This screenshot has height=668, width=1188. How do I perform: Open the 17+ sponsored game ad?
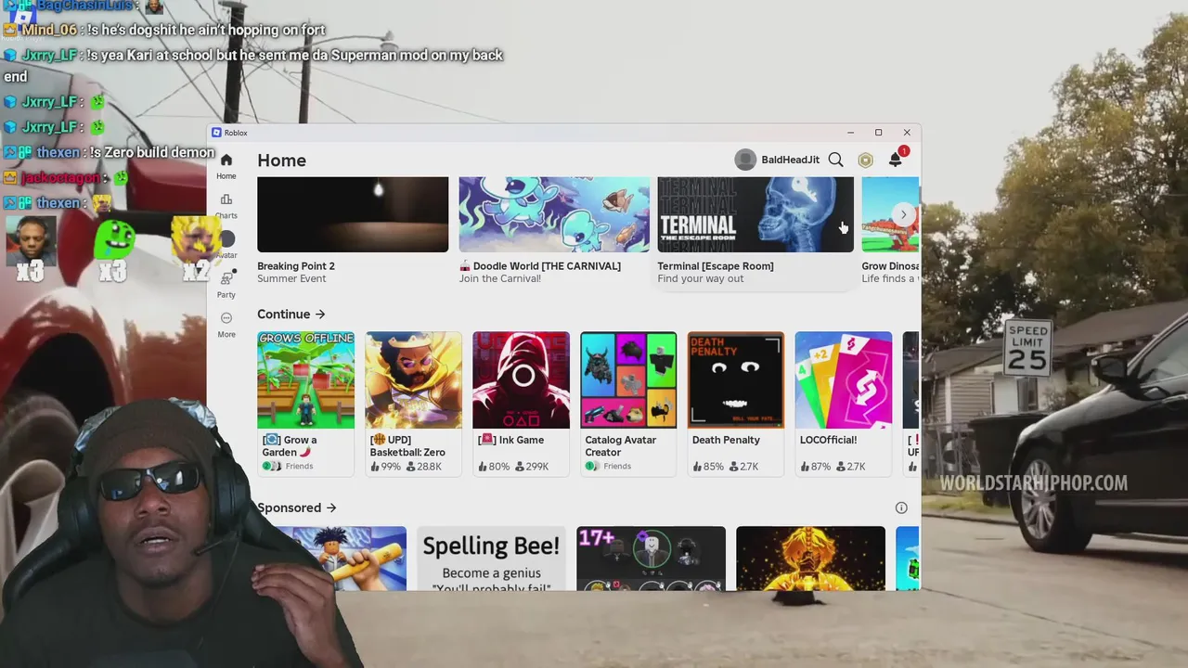click(x=651, y=559)
